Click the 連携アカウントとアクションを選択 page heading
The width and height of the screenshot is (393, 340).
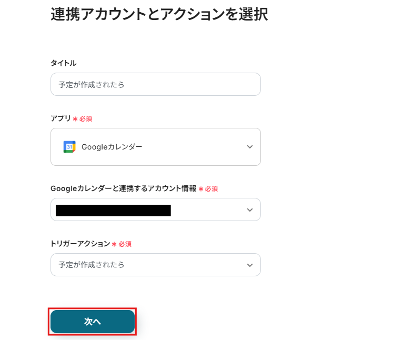point(159,14)
